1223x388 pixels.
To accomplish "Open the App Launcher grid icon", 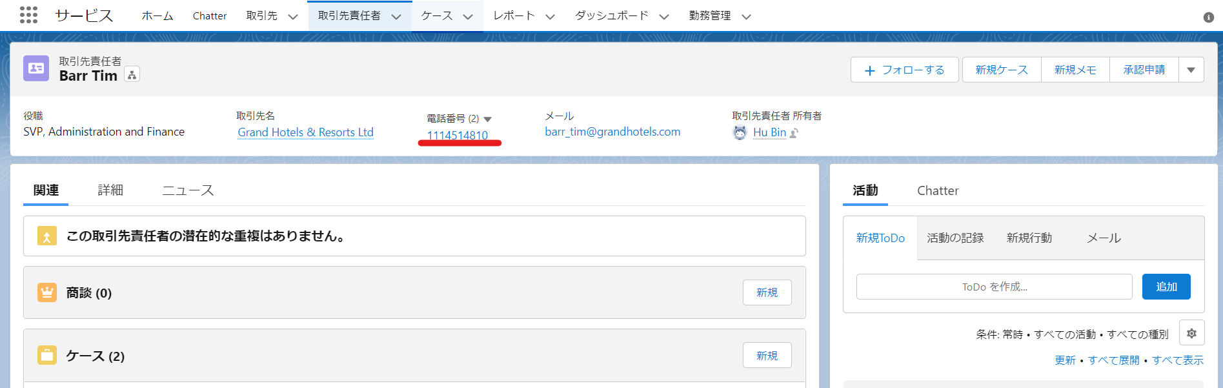I will coord(28,15).
